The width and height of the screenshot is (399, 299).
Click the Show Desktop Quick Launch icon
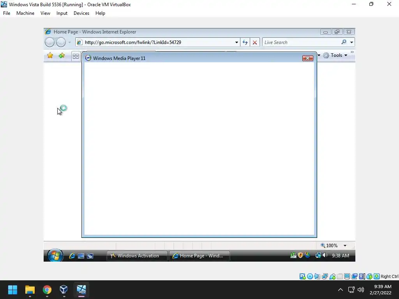[x=81, y=256]
